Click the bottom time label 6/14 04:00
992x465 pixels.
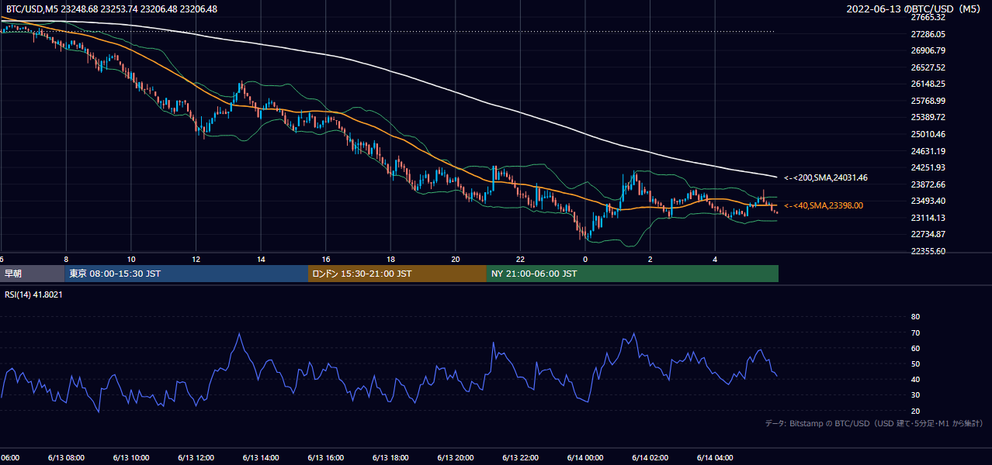pos(715,457)
